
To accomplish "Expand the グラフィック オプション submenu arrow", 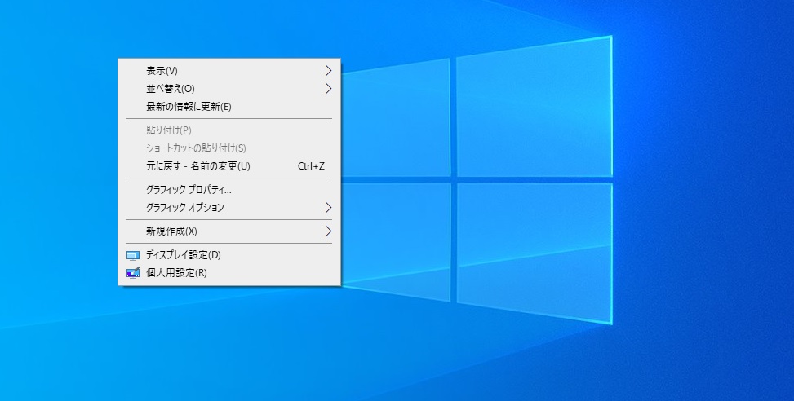I will pos(328,208).
